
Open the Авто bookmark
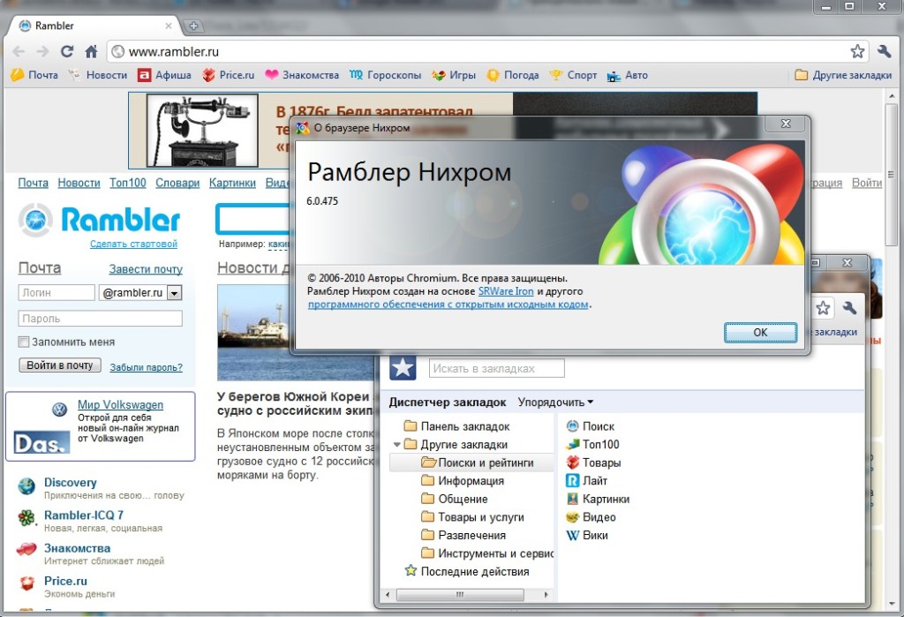point(628,75)
